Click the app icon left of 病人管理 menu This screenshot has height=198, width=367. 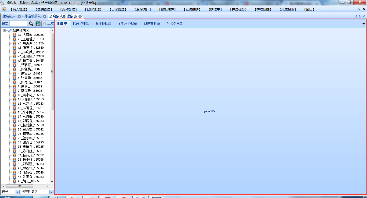click(x=4, y=9)
